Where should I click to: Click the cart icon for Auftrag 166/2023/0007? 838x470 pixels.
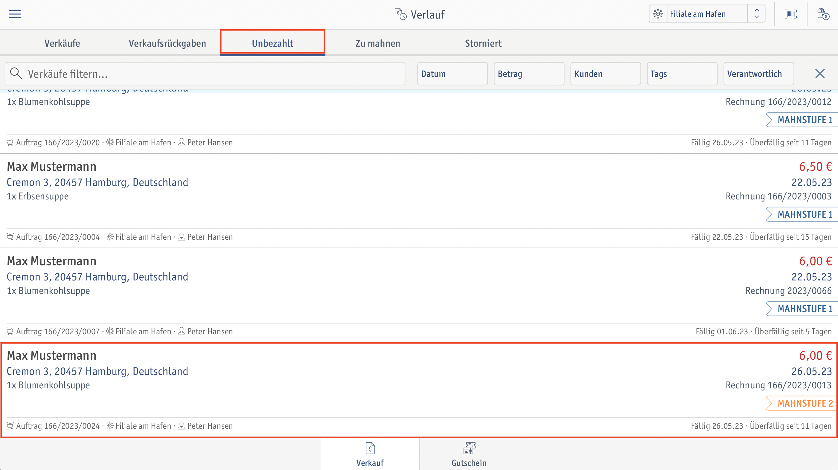(x=10, y=332)
